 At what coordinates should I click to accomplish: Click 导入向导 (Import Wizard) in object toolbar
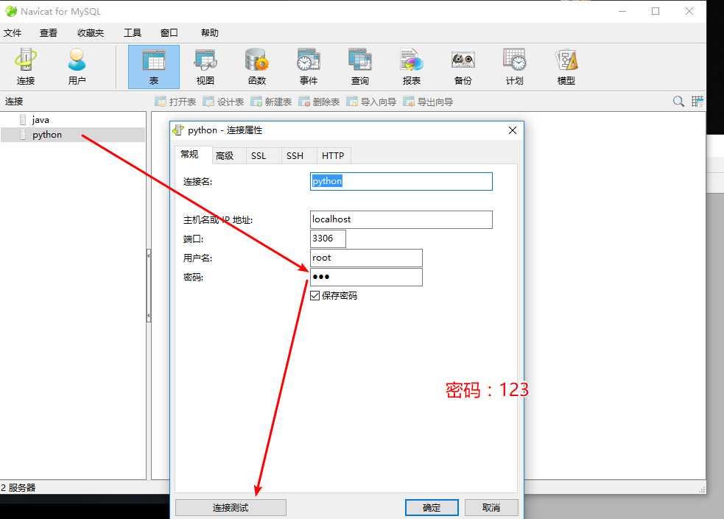click(372, 102)
